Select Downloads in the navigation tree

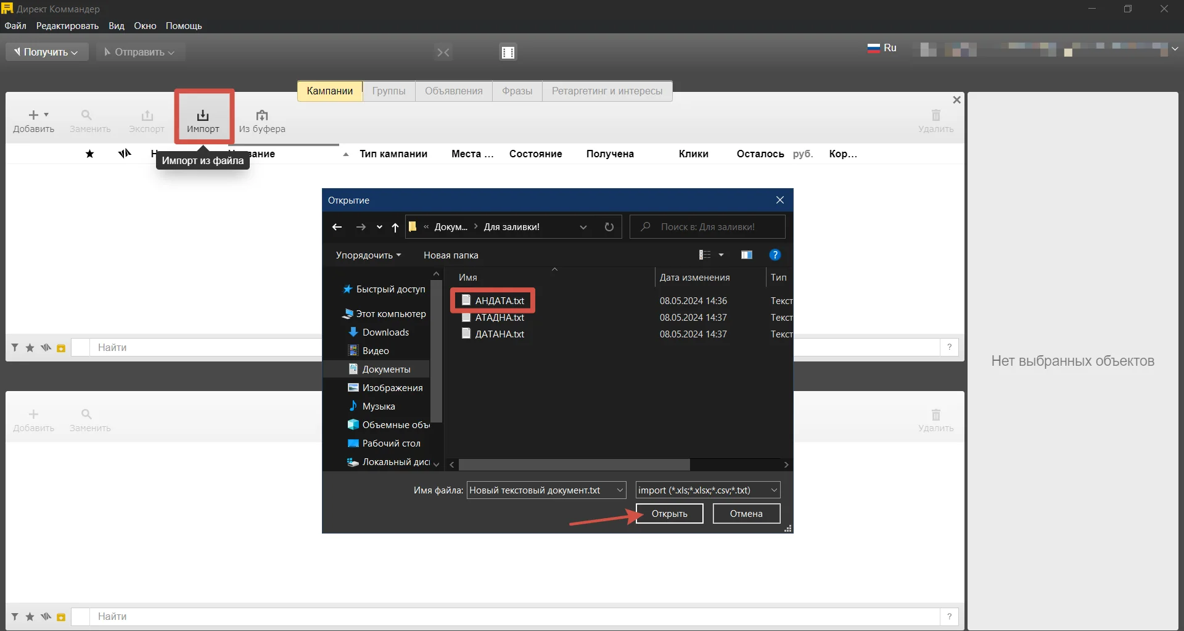(385, 332)
